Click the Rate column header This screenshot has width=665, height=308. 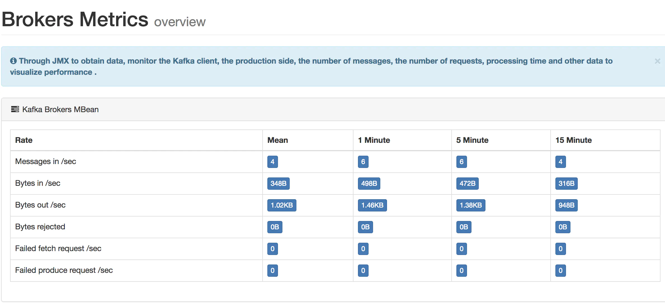coord(24,140)
